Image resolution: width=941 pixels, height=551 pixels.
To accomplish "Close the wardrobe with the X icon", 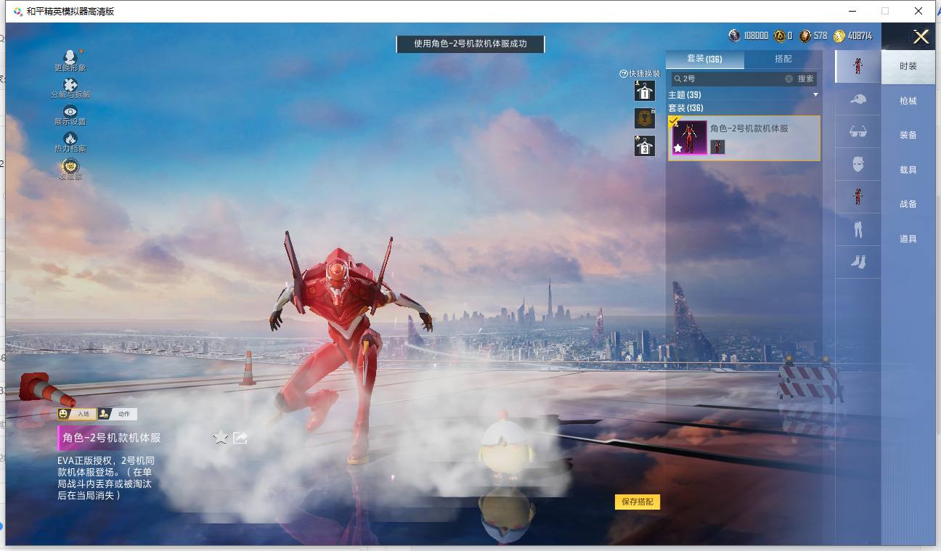I will tap(921, 37).
